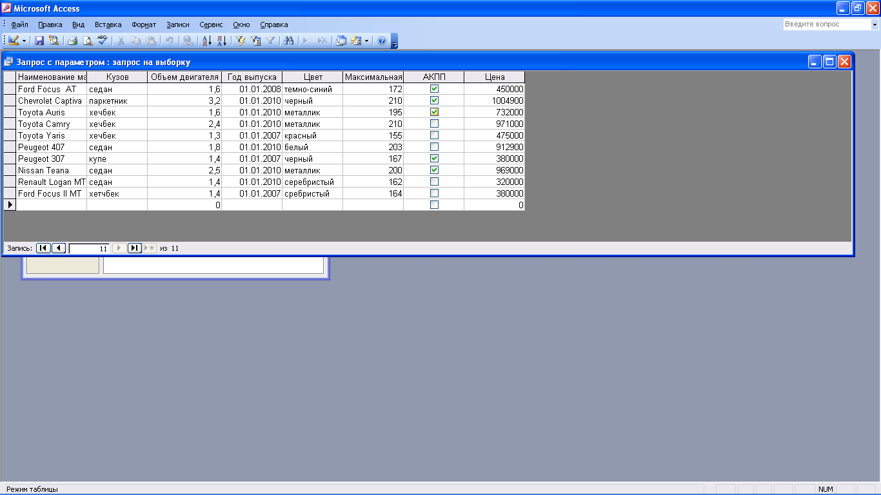Check АКПП for Toyota Camry
The height and width of the screenshot is (495, 881).
(x=434, y=124)
